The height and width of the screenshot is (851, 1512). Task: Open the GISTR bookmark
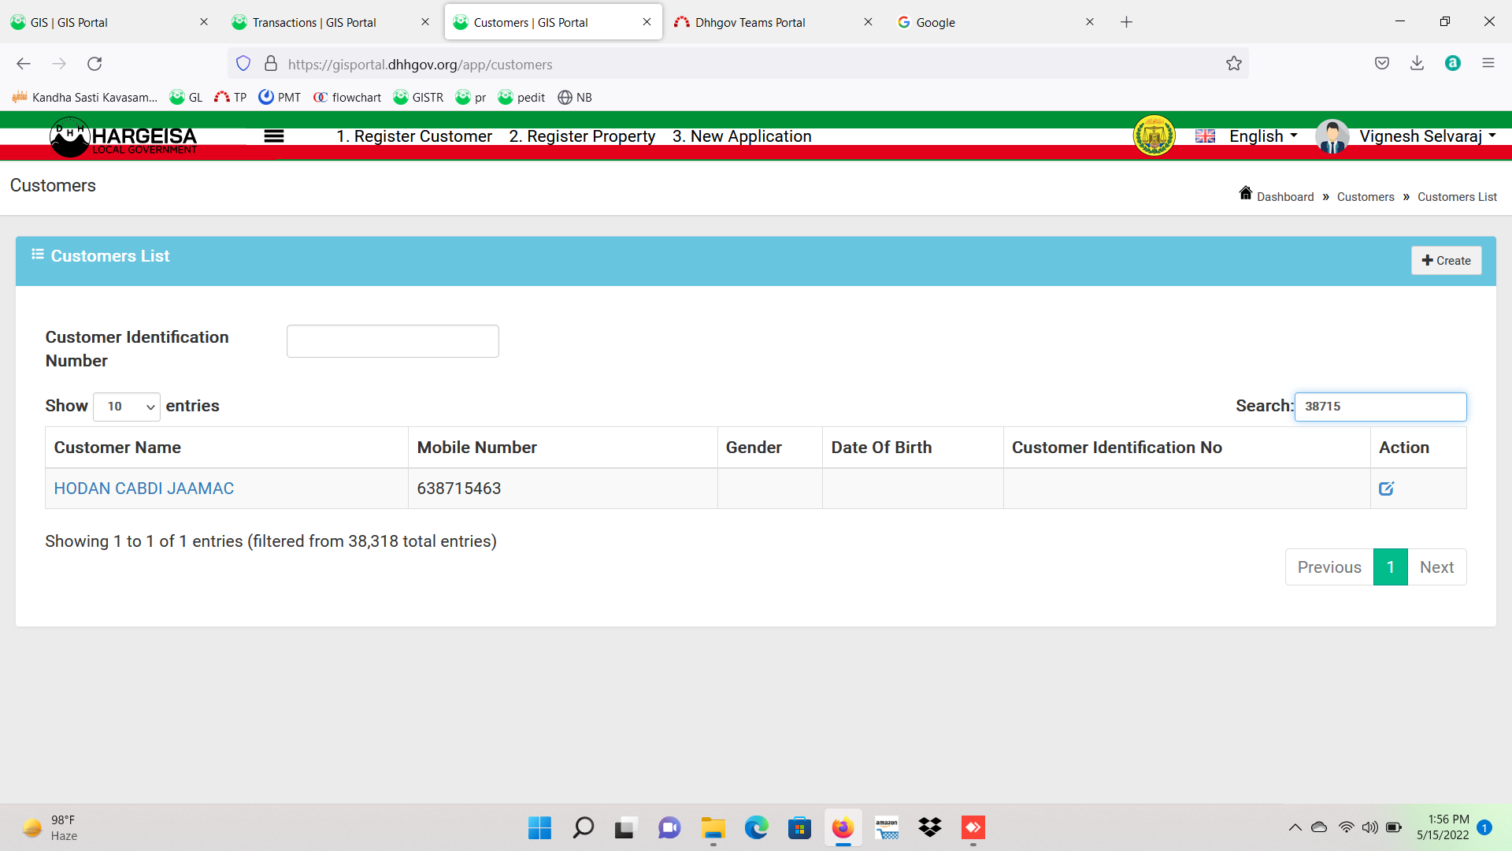click(x=418, y=98)
